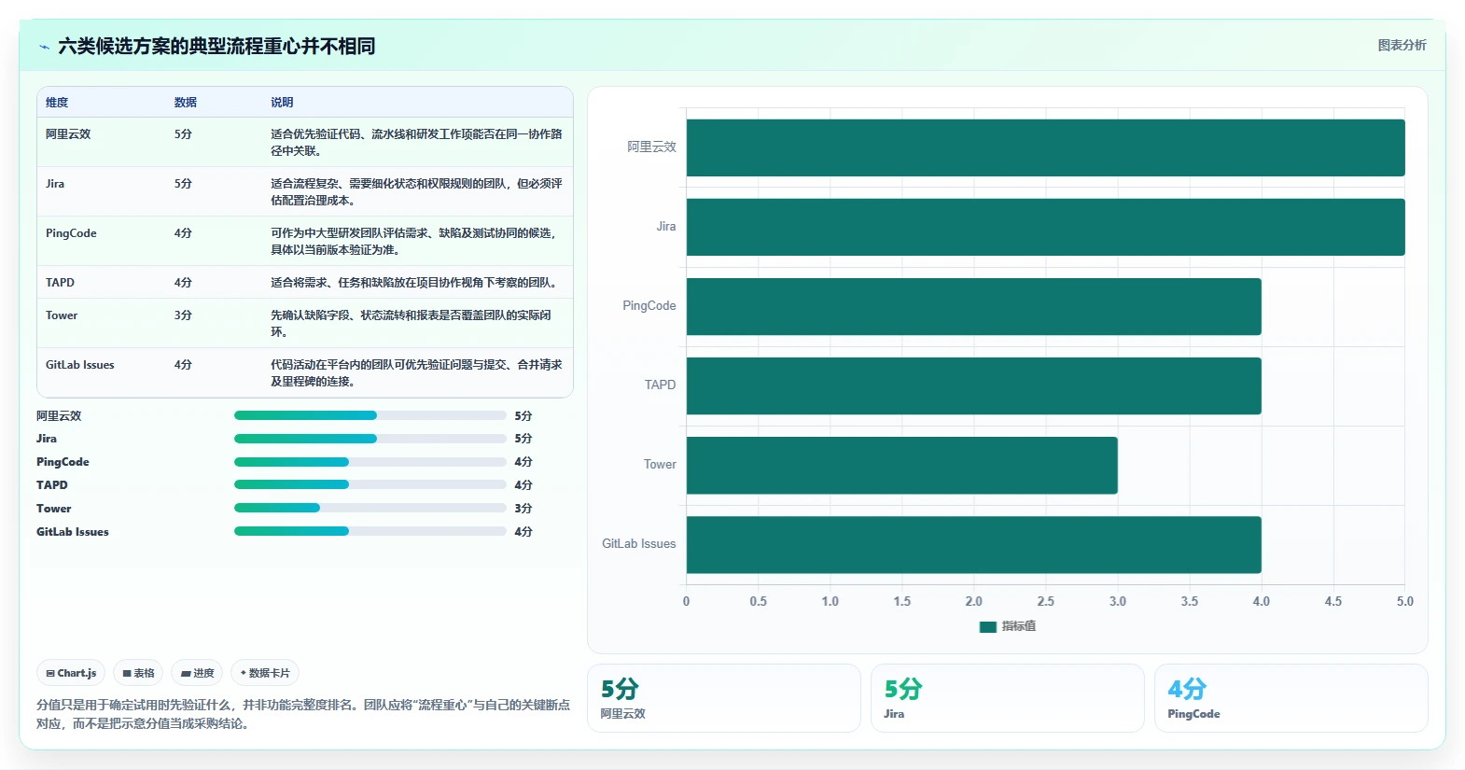Click the Tower progress bar
This screenshot has height=770, width=1465.
coord(370,508)
